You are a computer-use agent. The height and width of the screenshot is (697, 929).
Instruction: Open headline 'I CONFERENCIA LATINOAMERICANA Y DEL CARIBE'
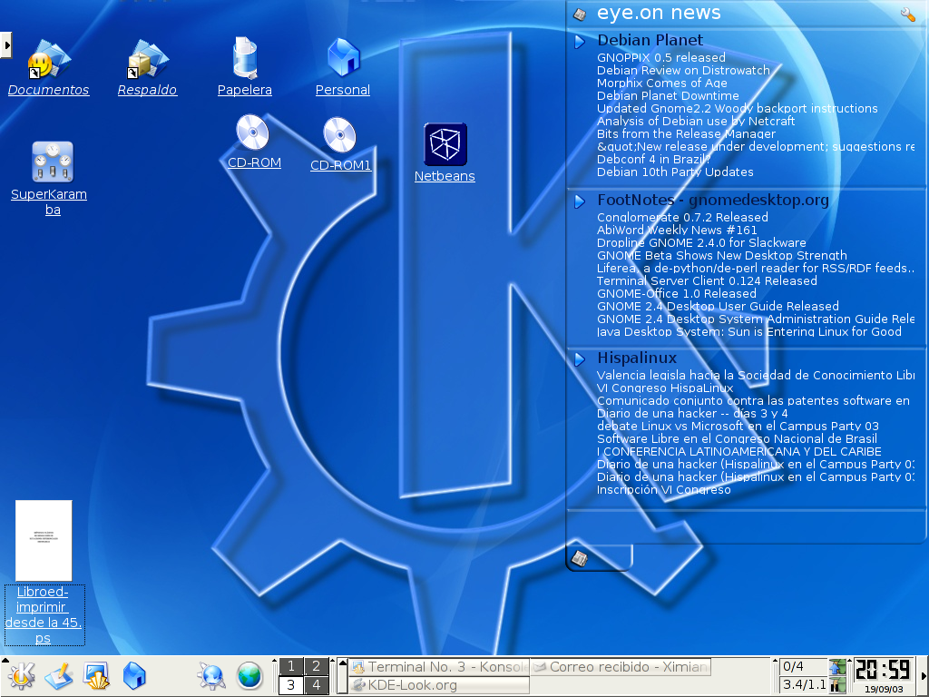pos(738,452)
